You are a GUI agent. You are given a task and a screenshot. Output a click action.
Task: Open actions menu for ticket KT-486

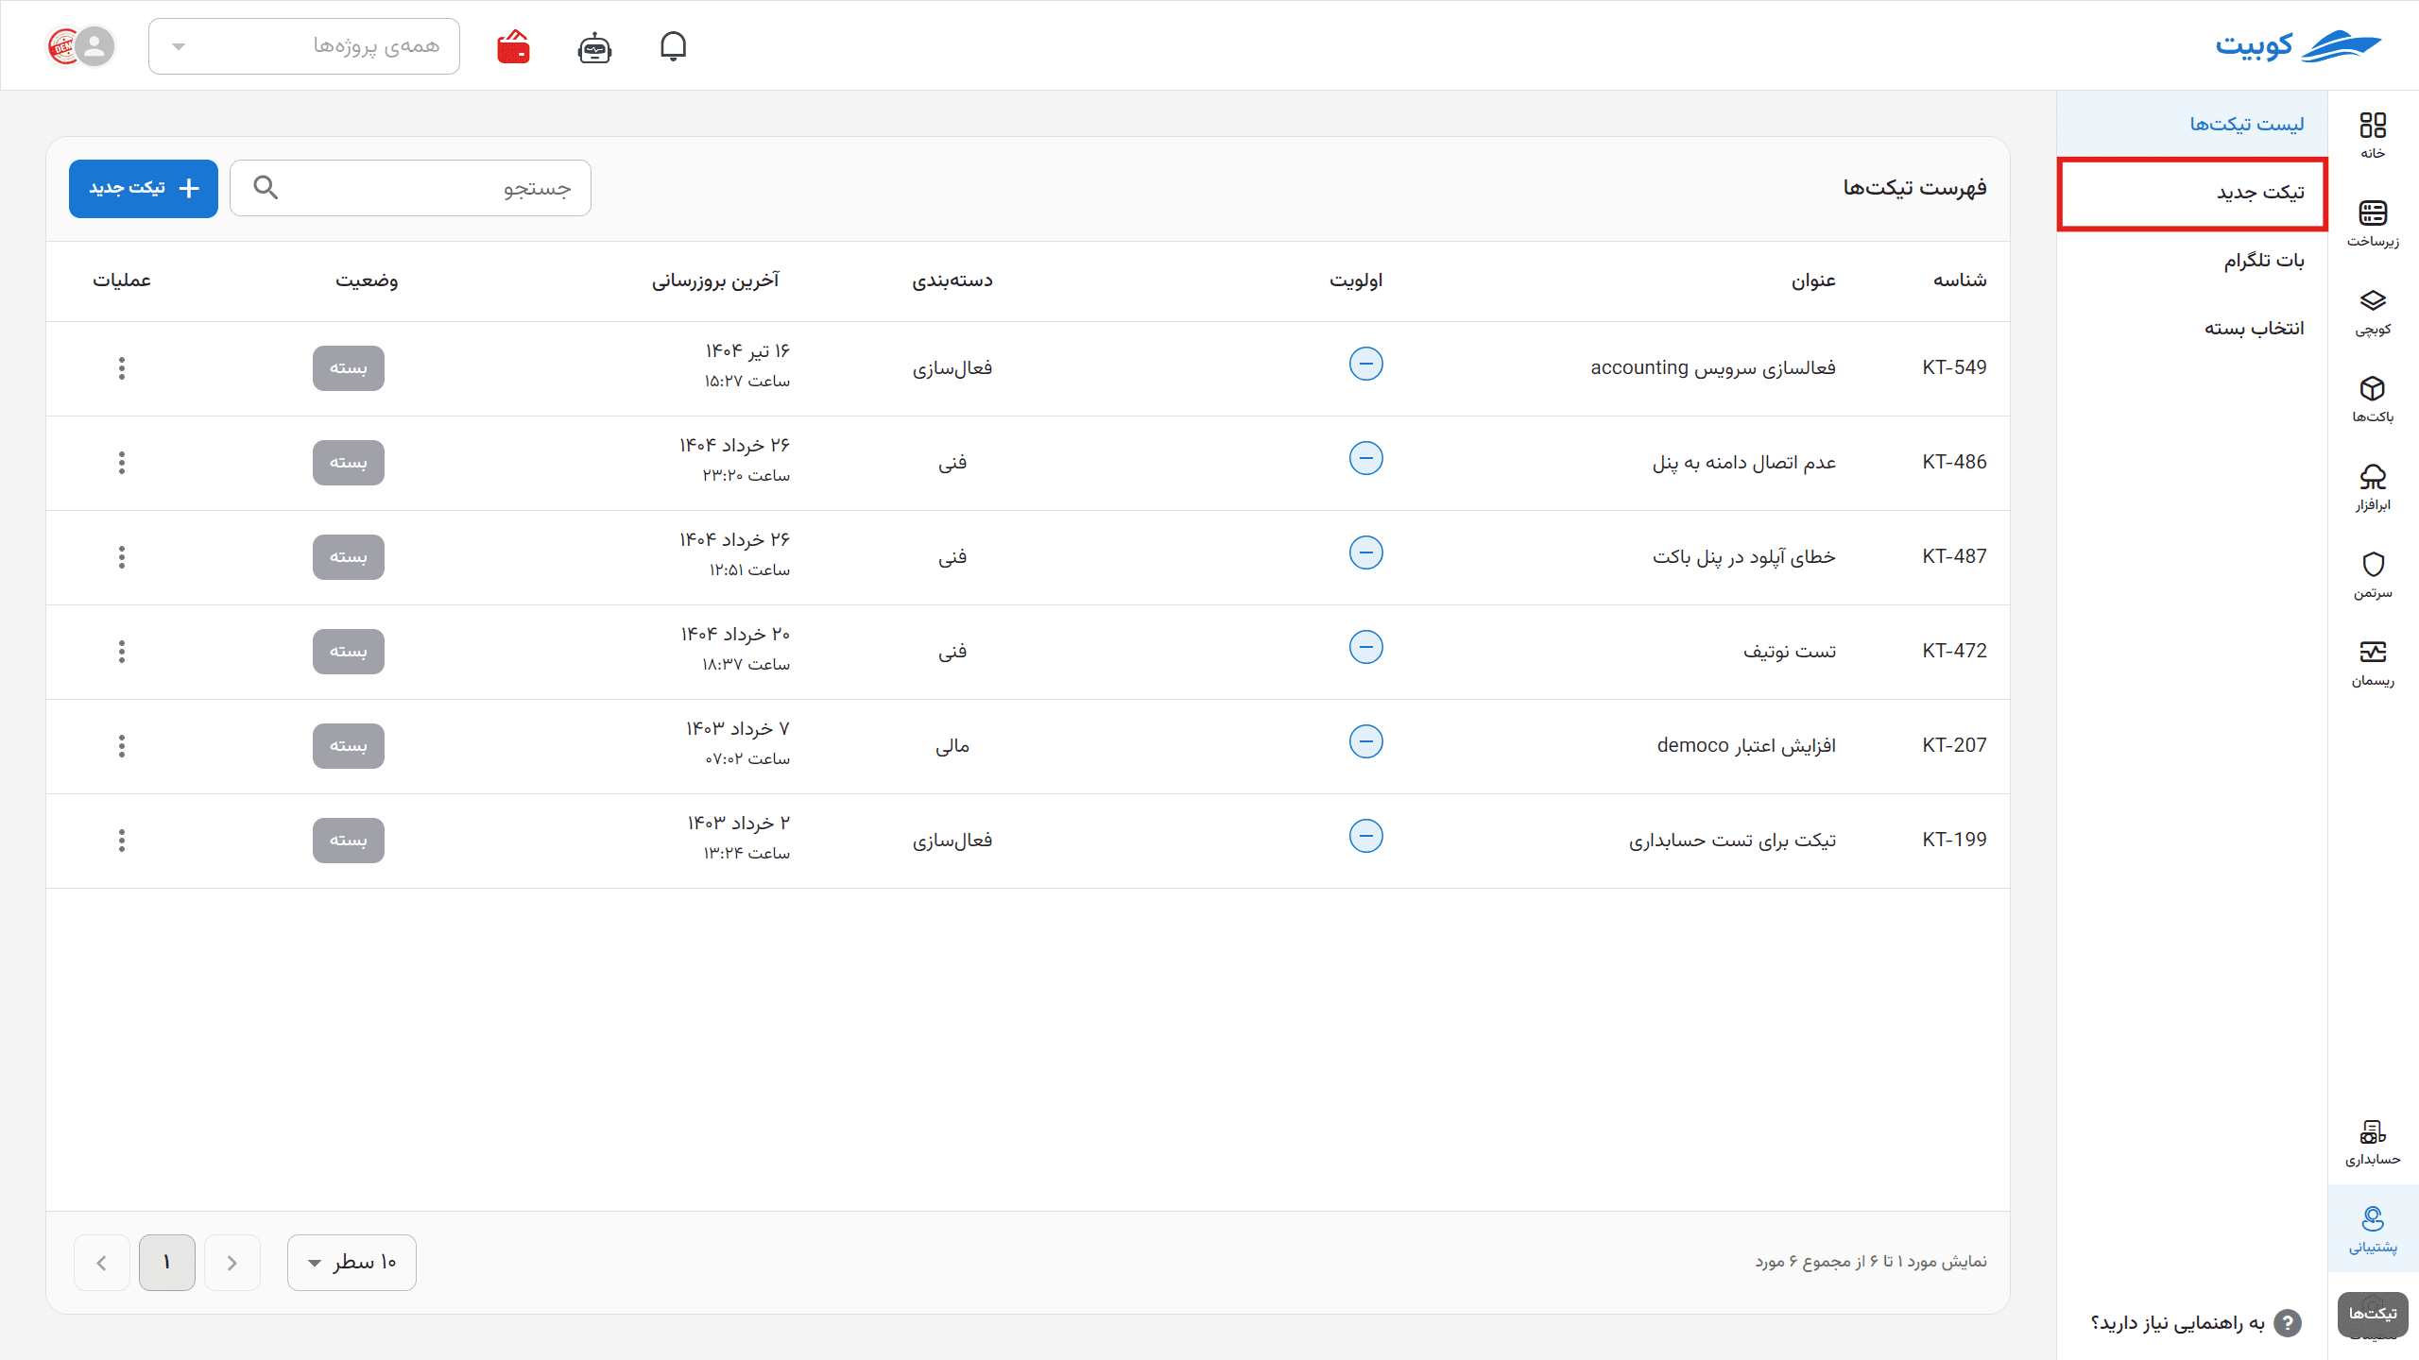click(x=122, y=463)
